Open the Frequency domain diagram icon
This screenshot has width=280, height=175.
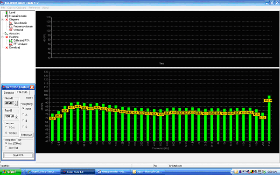point(11,27)
